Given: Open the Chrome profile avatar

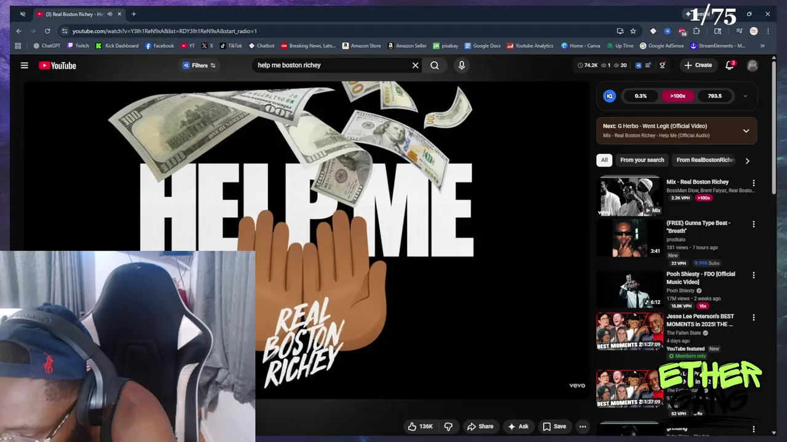Looking at the screenshot, I should [754, 31].
